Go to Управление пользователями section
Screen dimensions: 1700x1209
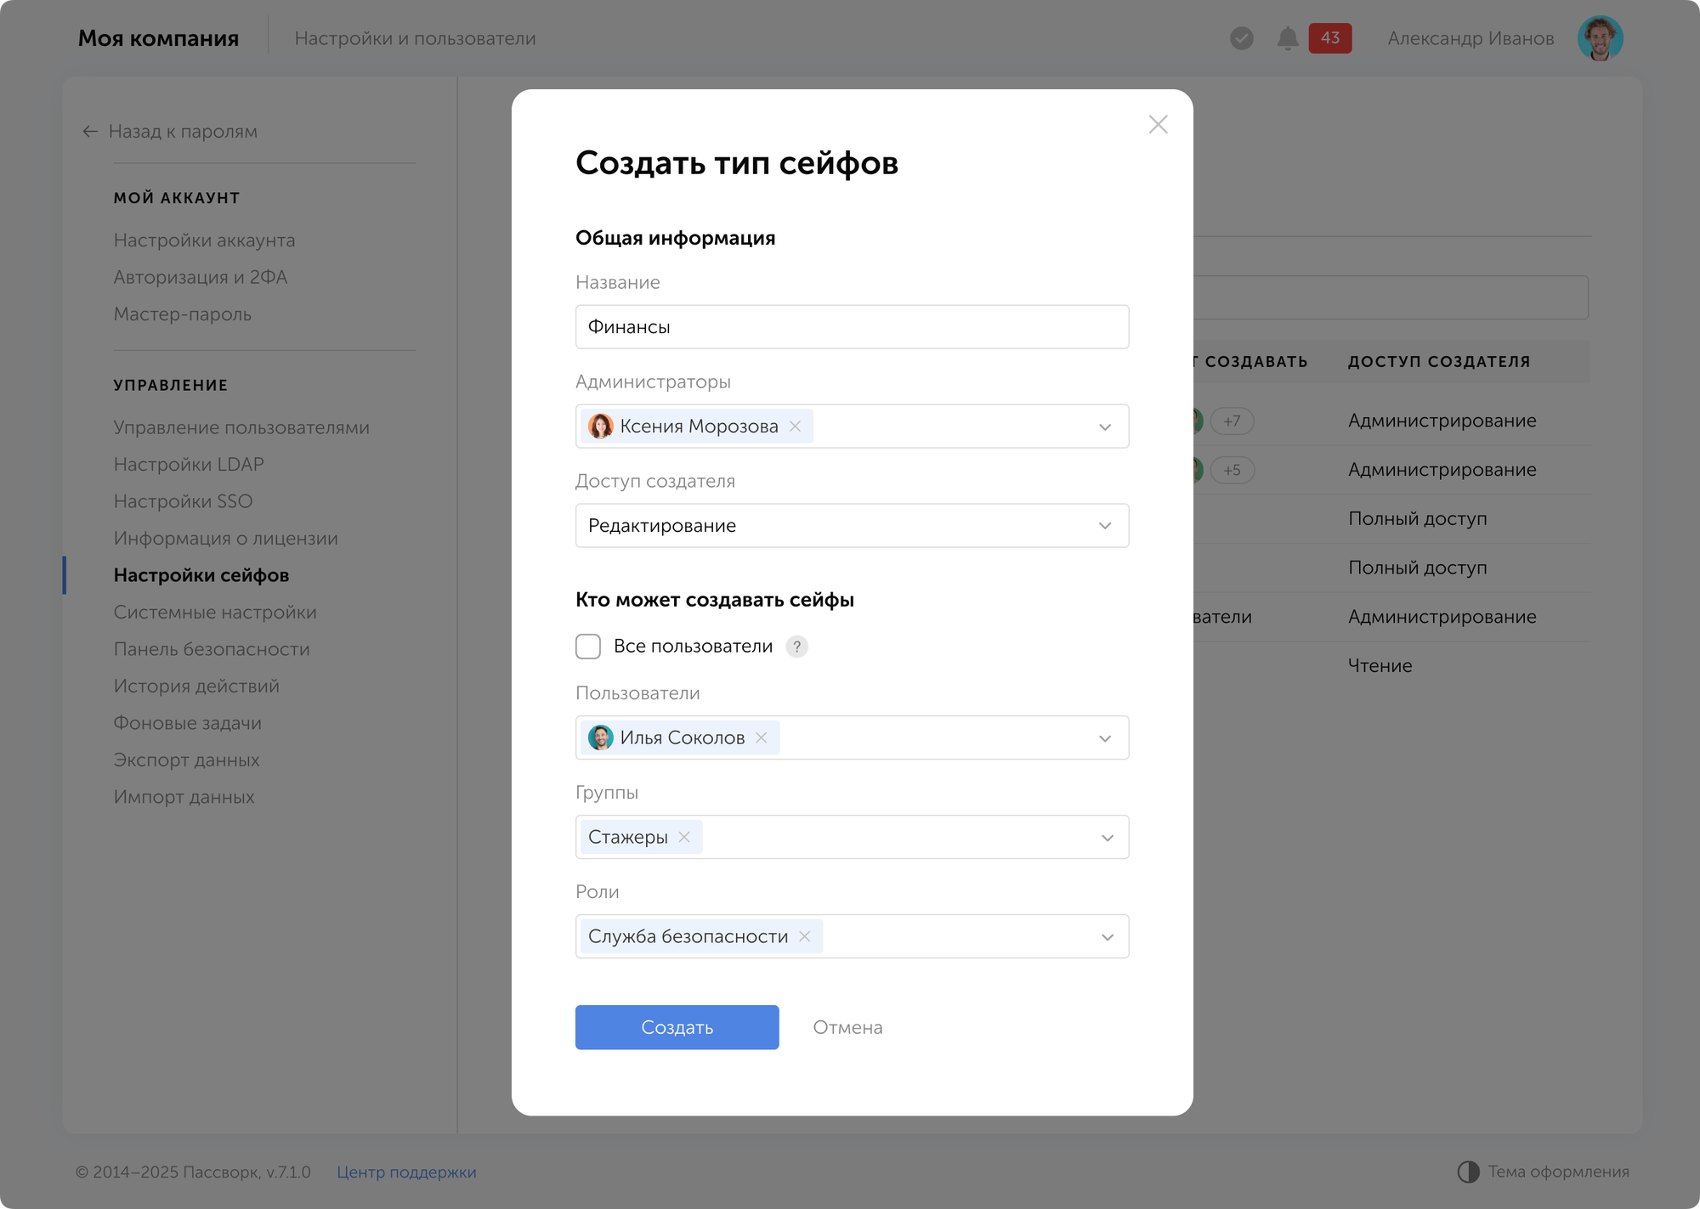241,427
